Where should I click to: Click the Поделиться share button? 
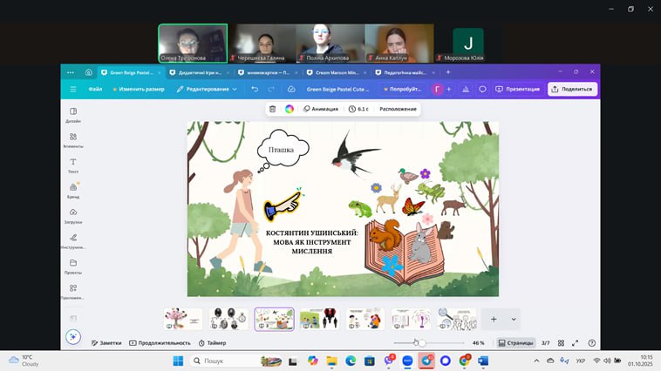point(572,90)
